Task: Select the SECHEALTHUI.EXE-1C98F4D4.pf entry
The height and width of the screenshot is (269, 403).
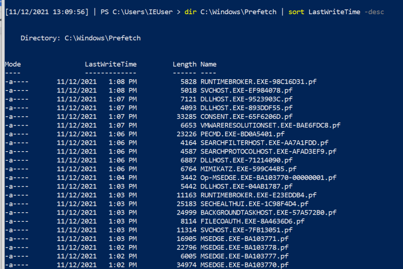Action: tap(254, 204)
